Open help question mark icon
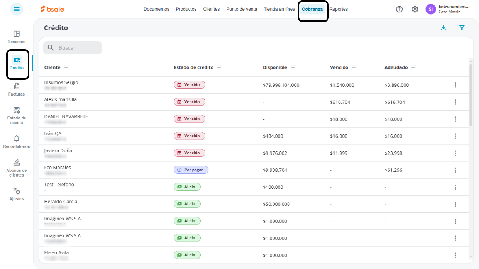479x269 pixels. [x=399, y=9]
